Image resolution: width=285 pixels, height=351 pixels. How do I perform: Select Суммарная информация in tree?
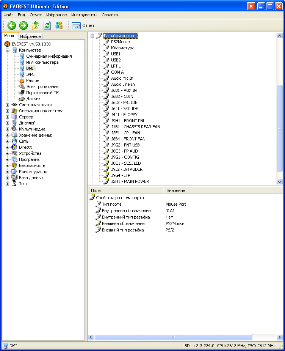point(49,56)
